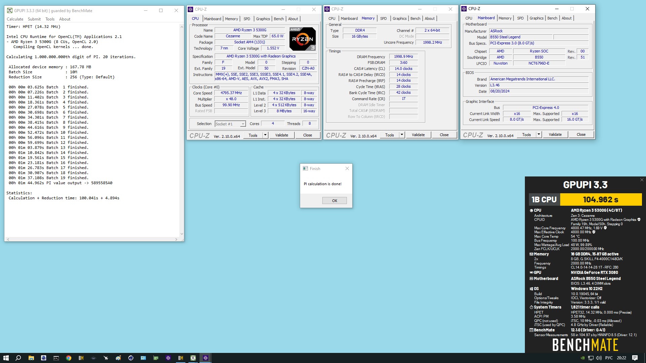Switch to the Bench tab in the Processor CPU-Z window

[279, 19]
